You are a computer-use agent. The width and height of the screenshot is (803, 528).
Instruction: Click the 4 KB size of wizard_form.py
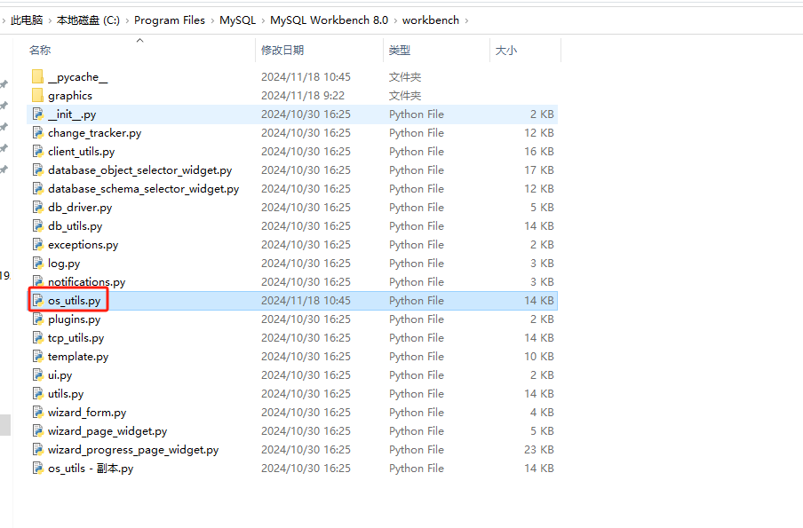[542, 413]
